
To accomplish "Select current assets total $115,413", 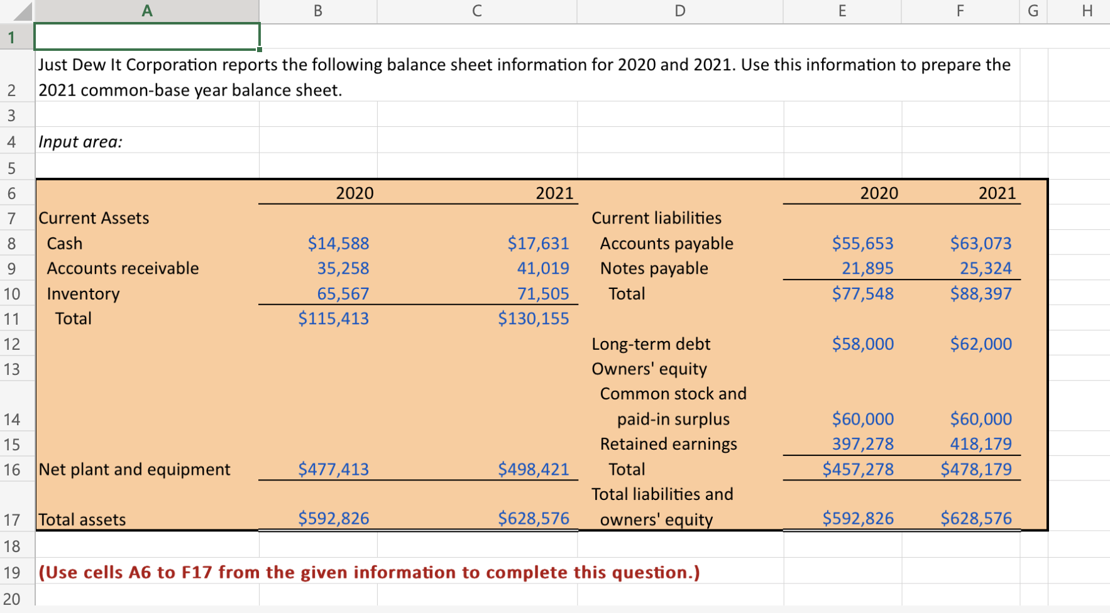I will tap(333, 318).
